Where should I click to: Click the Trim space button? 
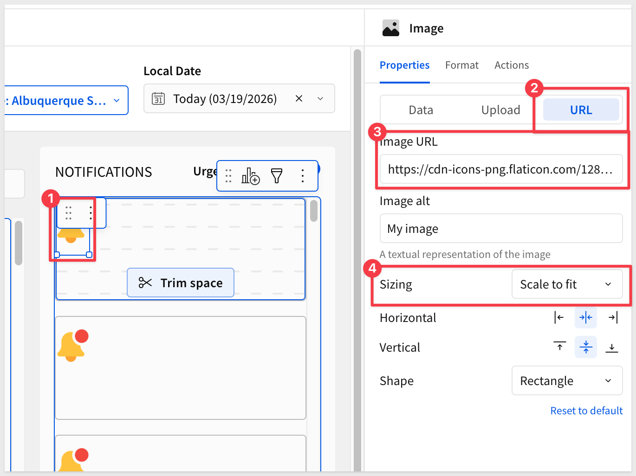(181, 283)
